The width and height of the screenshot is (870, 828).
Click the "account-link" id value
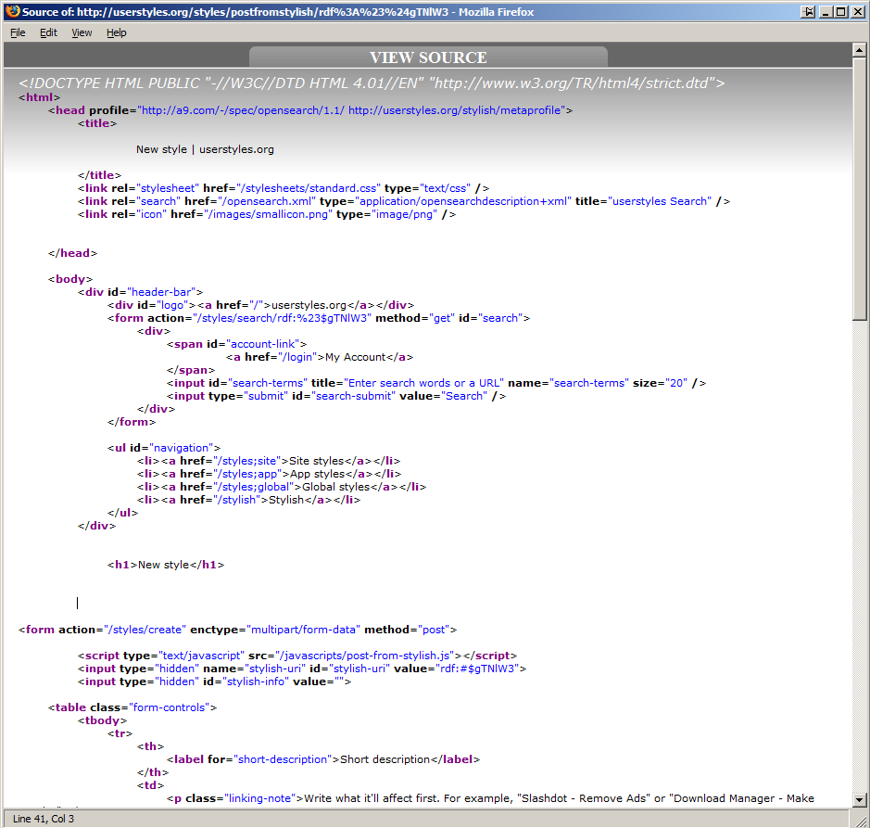coord(263,344)
